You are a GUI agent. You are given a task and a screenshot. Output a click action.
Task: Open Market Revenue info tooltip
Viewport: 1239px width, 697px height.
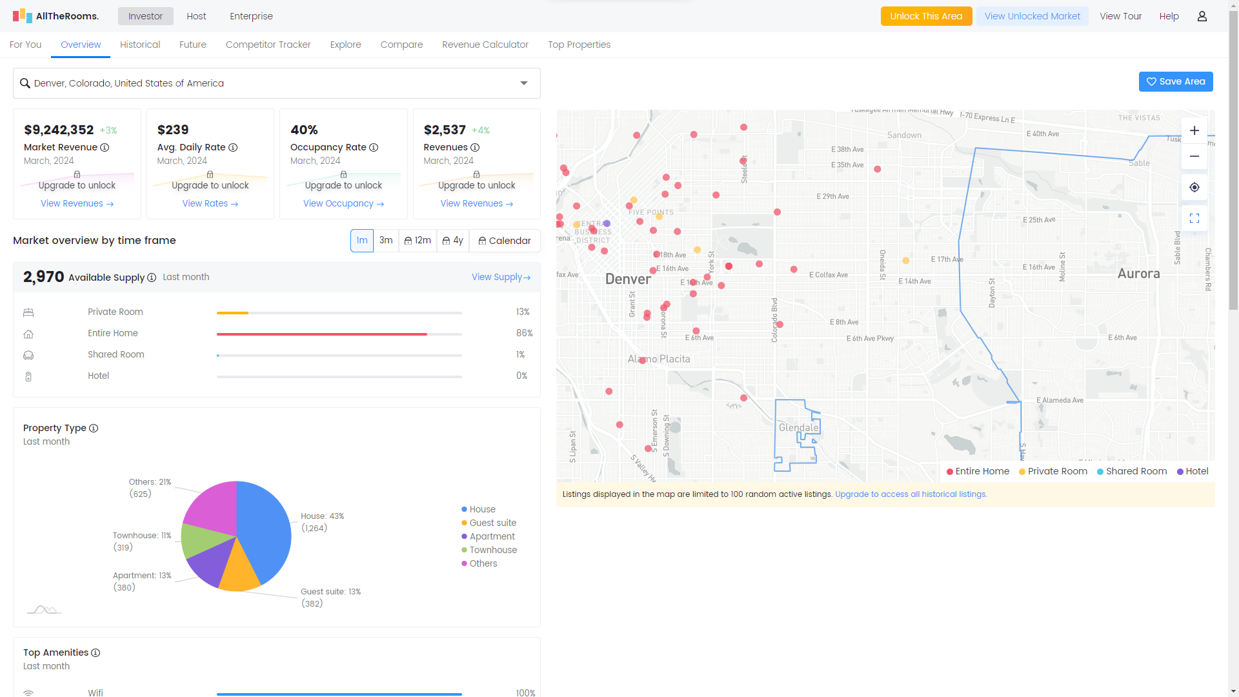point(105,147)
